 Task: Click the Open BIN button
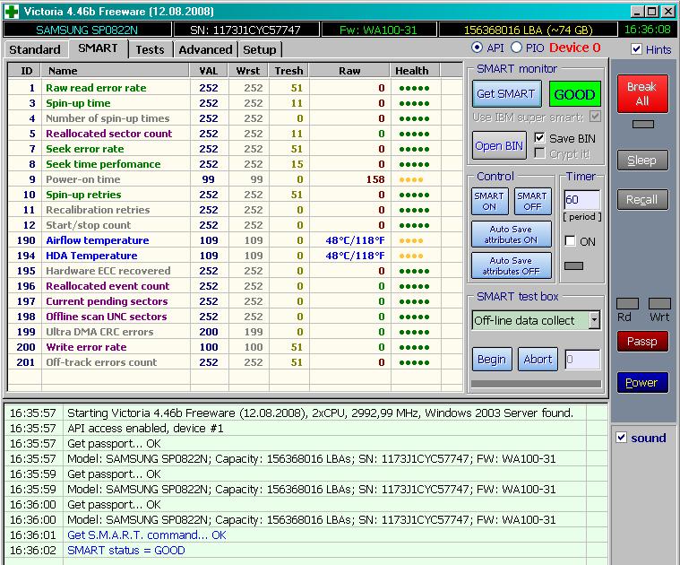[x=499, y=146]
